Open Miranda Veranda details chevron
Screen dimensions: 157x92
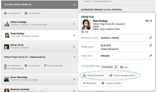74,91
